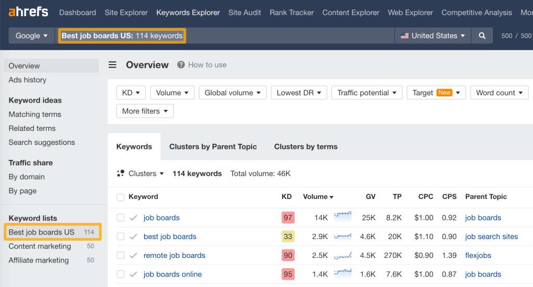Image resolution: width=533 pixels, height=287 pixels.
Task: Open Competitive Analysis in the top navigation
Action: pyautogui.click(x=477, y=13)
